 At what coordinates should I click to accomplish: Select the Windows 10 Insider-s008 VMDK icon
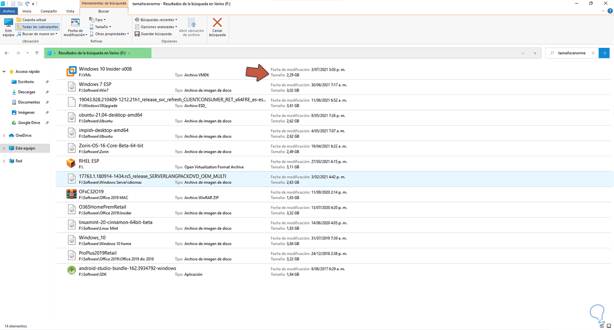72,72
